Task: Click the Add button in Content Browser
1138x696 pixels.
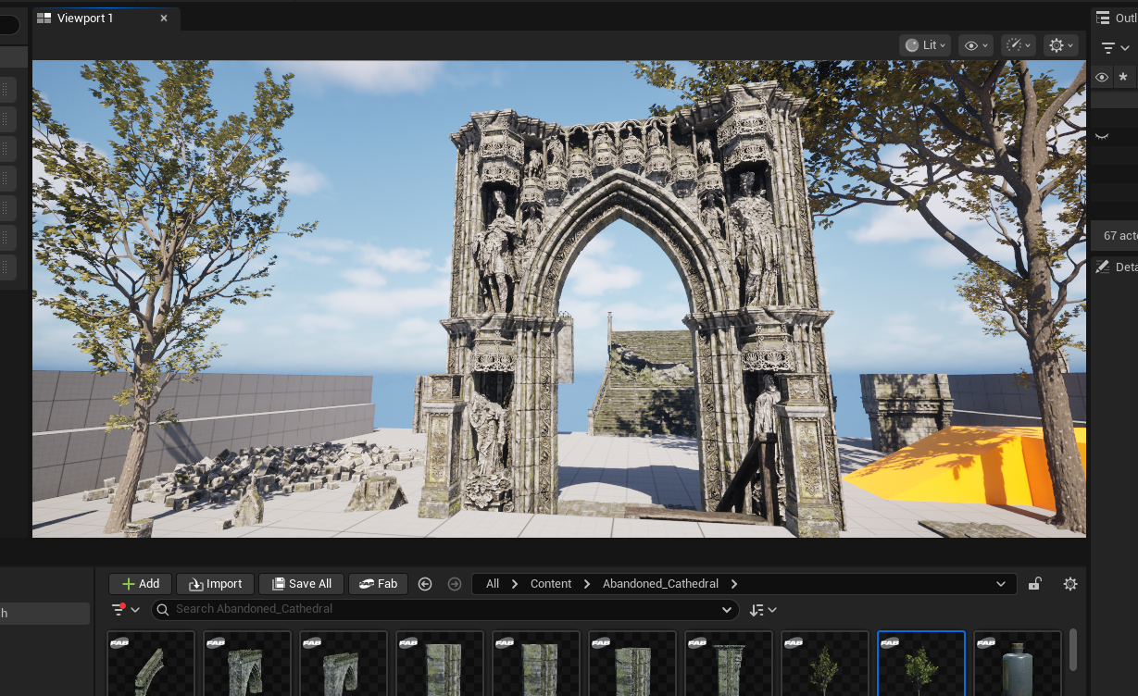Action: point(141,584)
